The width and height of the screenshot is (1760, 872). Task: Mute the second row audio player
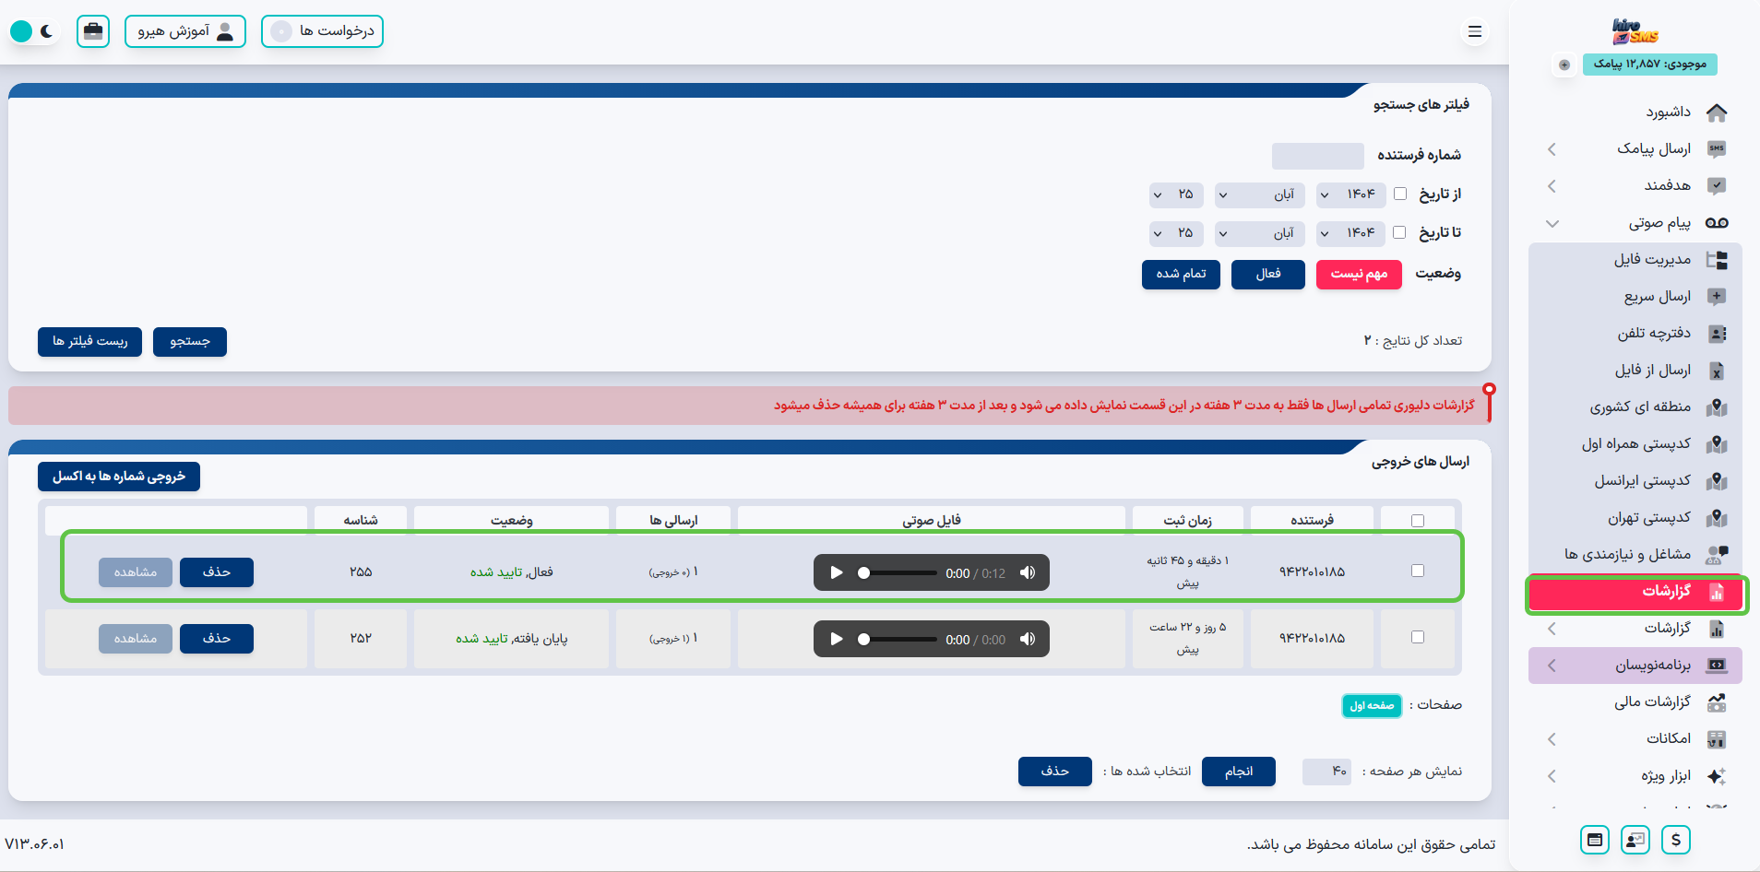[x=1028, y=639]
